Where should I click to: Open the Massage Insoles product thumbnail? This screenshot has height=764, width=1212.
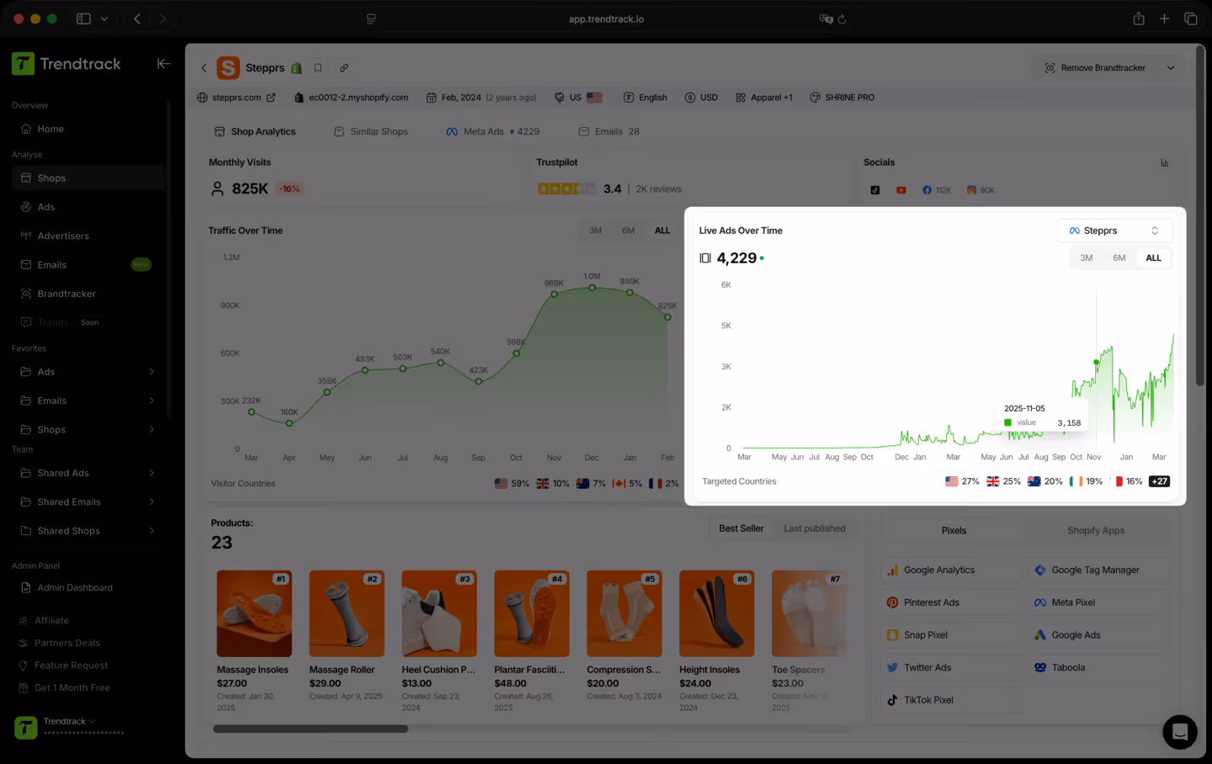(254, 613)
